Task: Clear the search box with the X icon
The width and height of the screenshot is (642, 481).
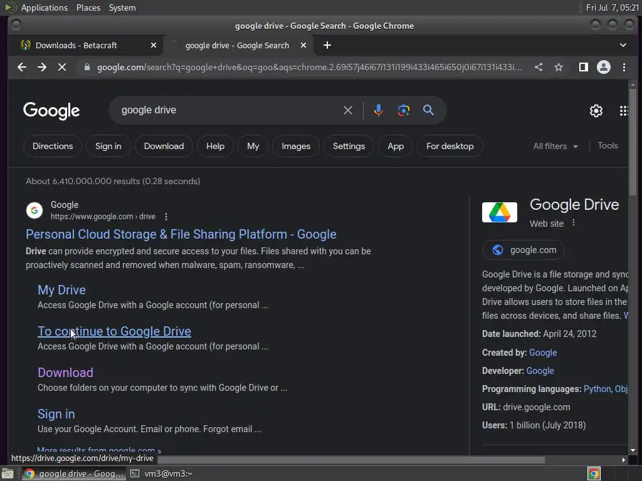Action: [x=347, y=110]
